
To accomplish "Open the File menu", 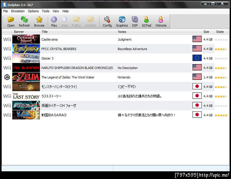I will point(5,11).
